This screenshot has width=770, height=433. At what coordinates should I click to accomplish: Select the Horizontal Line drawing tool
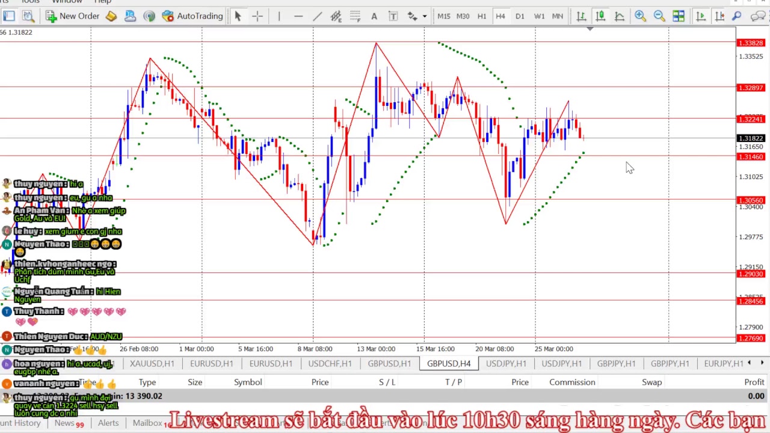point(298,16)
